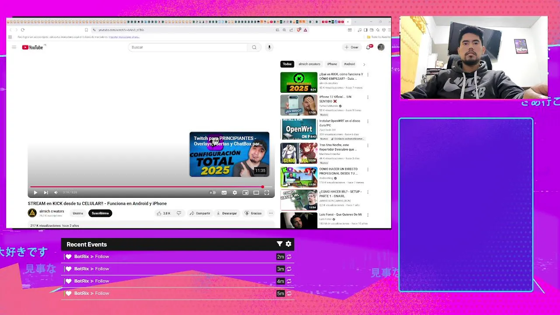Dislike the video
The height and width of the screenshot is (315, 560).
(179, 213)
